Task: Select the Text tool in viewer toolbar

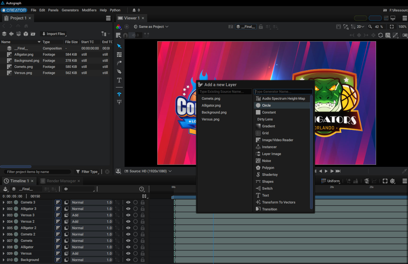Action: click(119, 80)
